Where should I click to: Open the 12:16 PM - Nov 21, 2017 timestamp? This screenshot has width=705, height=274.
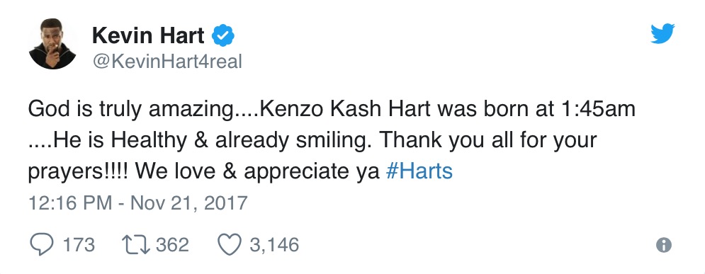pyautogui.click(x=138, y=202)
